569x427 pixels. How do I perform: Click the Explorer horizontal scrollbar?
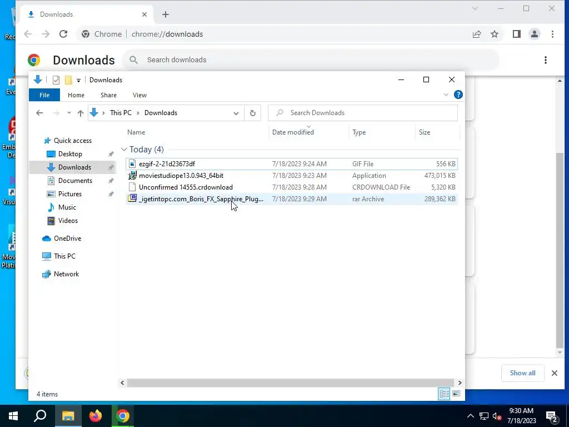[x=290, y=383]
